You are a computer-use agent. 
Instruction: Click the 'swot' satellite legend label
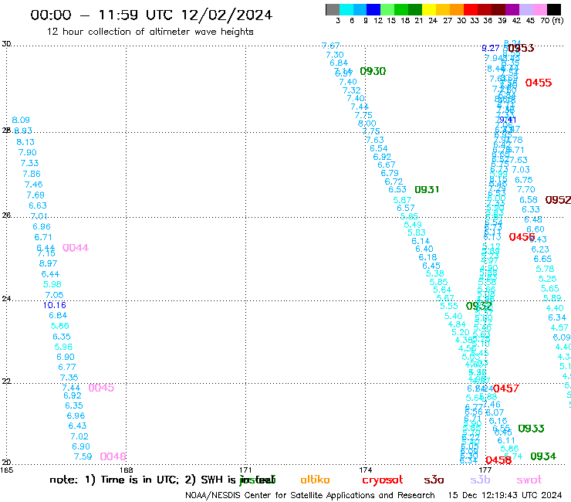point(529,480)
